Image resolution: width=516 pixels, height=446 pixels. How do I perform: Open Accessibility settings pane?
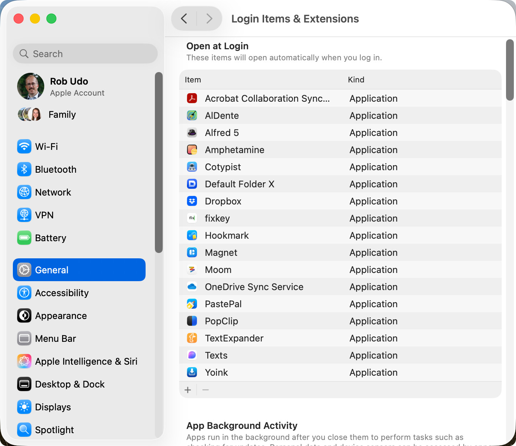click(x=61, y=293)
